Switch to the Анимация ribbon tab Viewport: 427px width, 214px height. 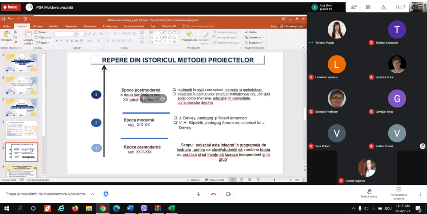pyautogui.click(x=90, y=26)
